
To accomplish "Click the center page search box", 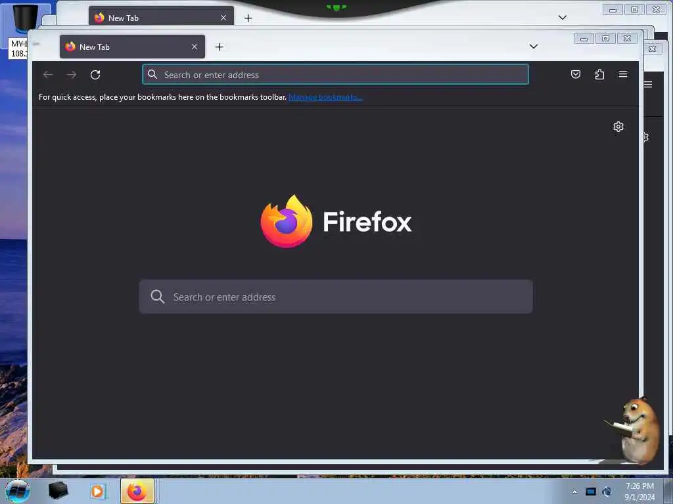I will 336,297.
